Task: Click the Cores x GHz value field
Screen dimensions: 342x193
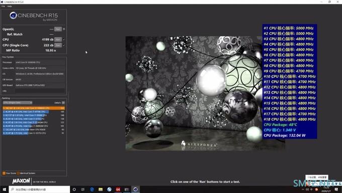Action: pos(40,68)
